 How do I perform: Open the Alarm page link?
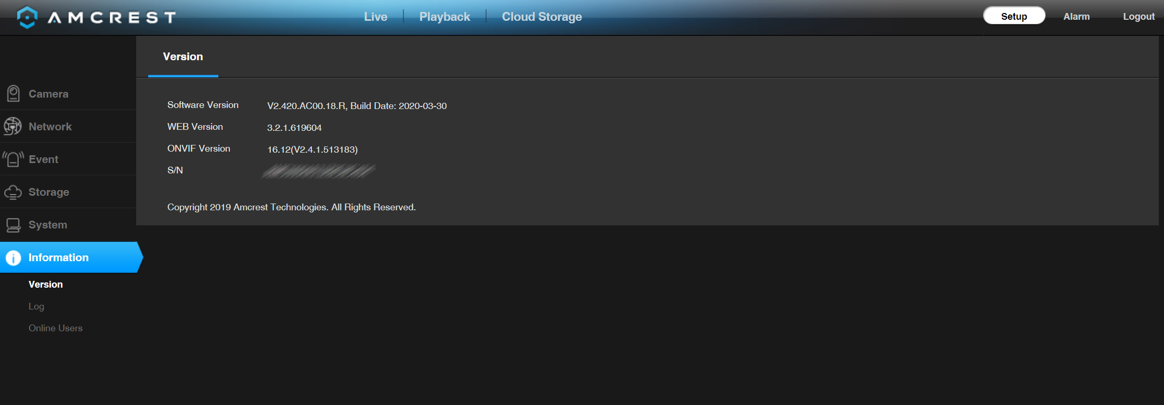pos(1076,17)
